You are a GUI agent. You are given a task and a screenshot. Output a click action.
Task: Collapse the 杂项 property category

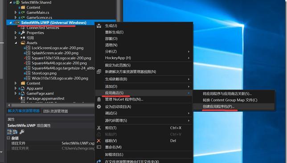[x=8, y=138]
